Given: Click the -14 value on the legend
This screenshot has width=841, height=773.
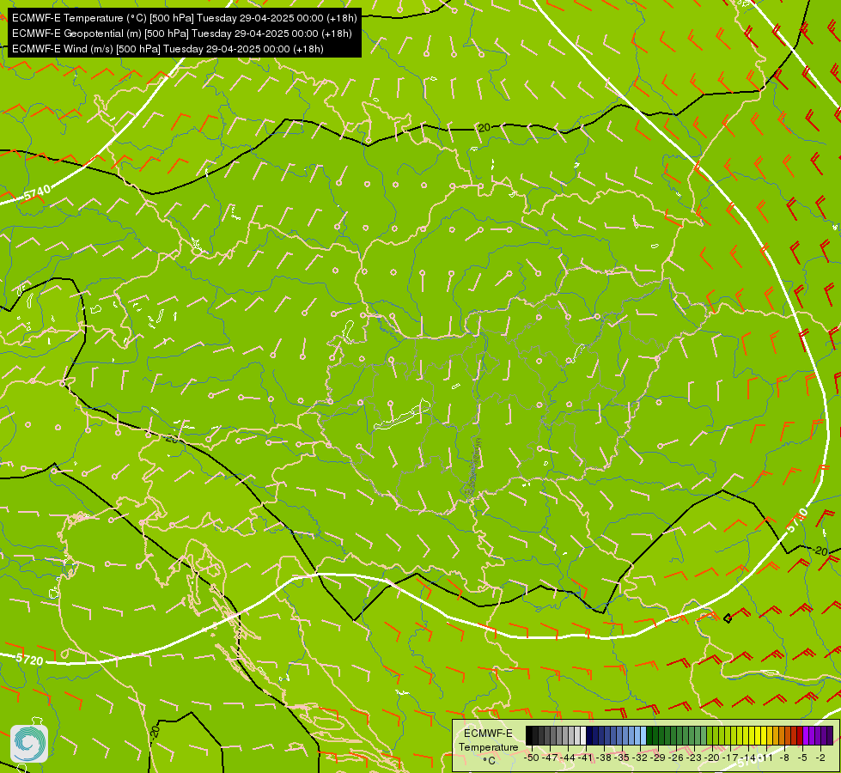Looking at the screenshot, I should coord(749,758).
